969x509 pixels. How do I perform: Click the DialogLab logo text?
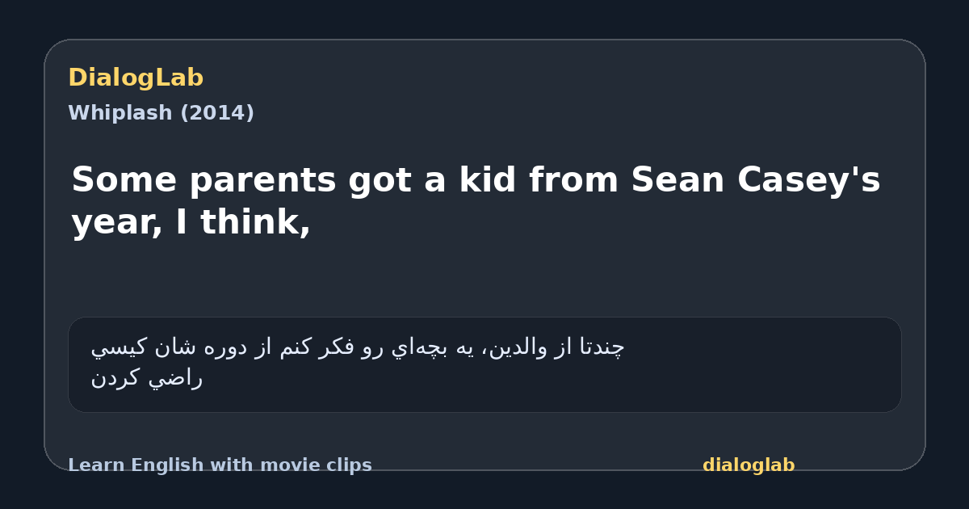[136, 78]
